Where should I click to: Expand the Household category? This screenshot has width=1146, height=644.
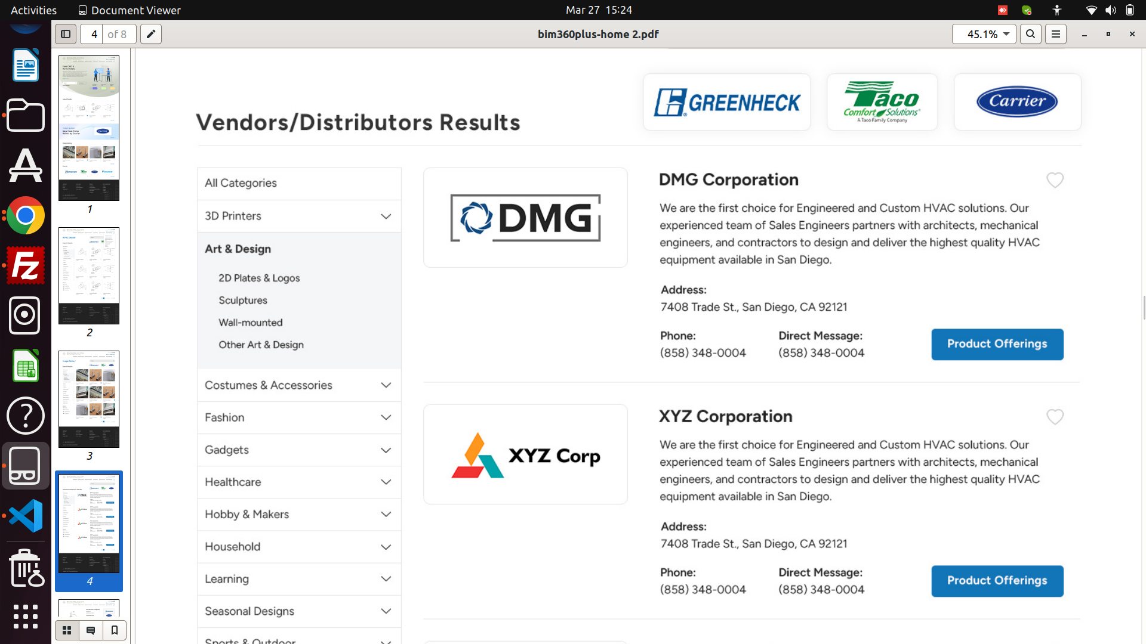(x=386, y=547)
